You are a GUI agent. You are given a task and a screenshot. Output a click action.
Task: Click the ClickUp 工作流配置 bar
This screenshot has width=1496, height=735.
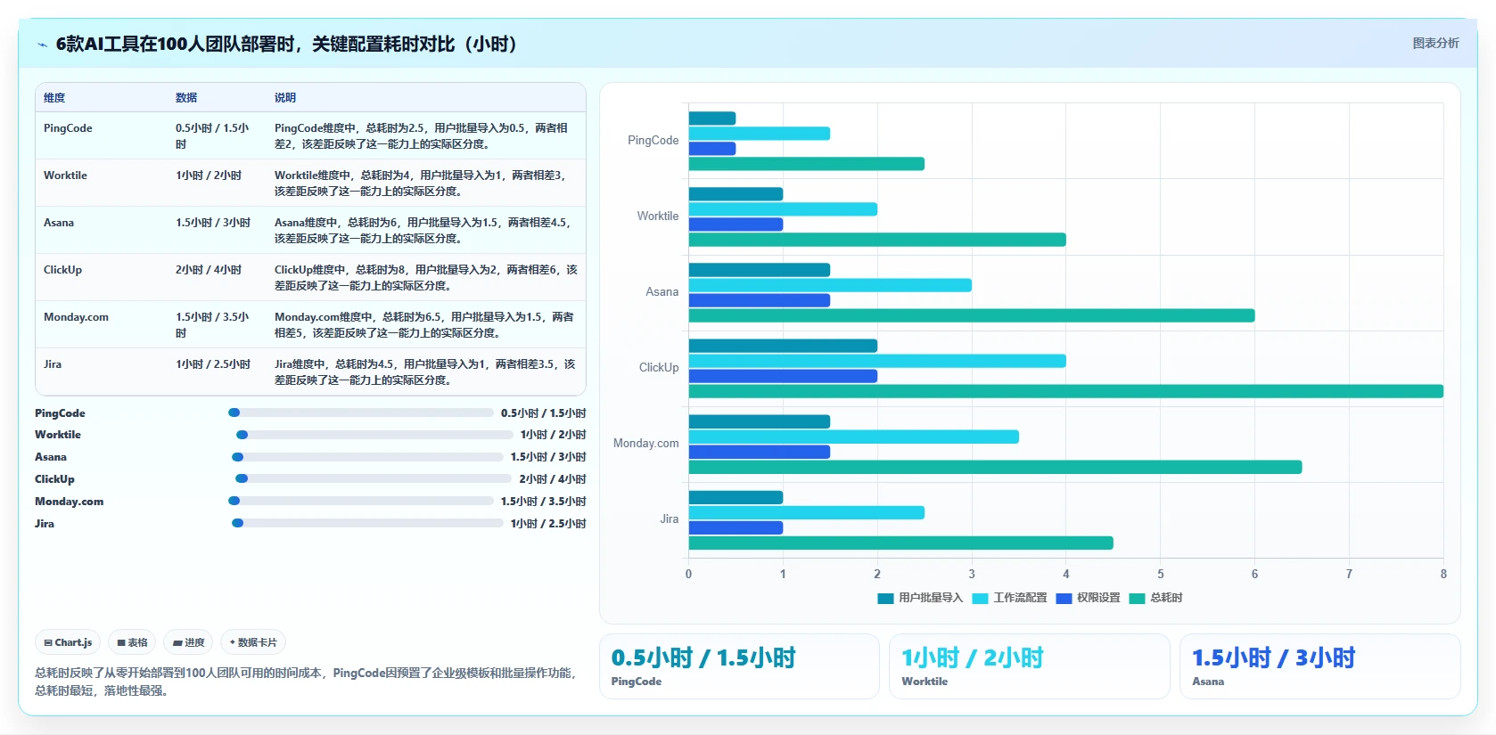[877, 361]
